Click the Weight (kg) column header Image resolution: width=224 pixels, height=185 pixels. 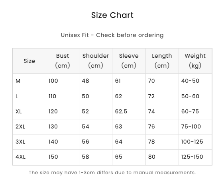(x=195, y=61)
